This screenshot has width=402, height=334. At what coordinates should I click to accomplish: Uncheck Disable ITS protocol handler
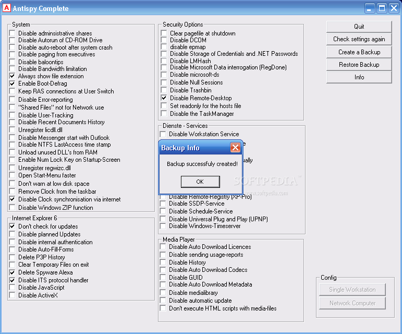coord(12,280)
